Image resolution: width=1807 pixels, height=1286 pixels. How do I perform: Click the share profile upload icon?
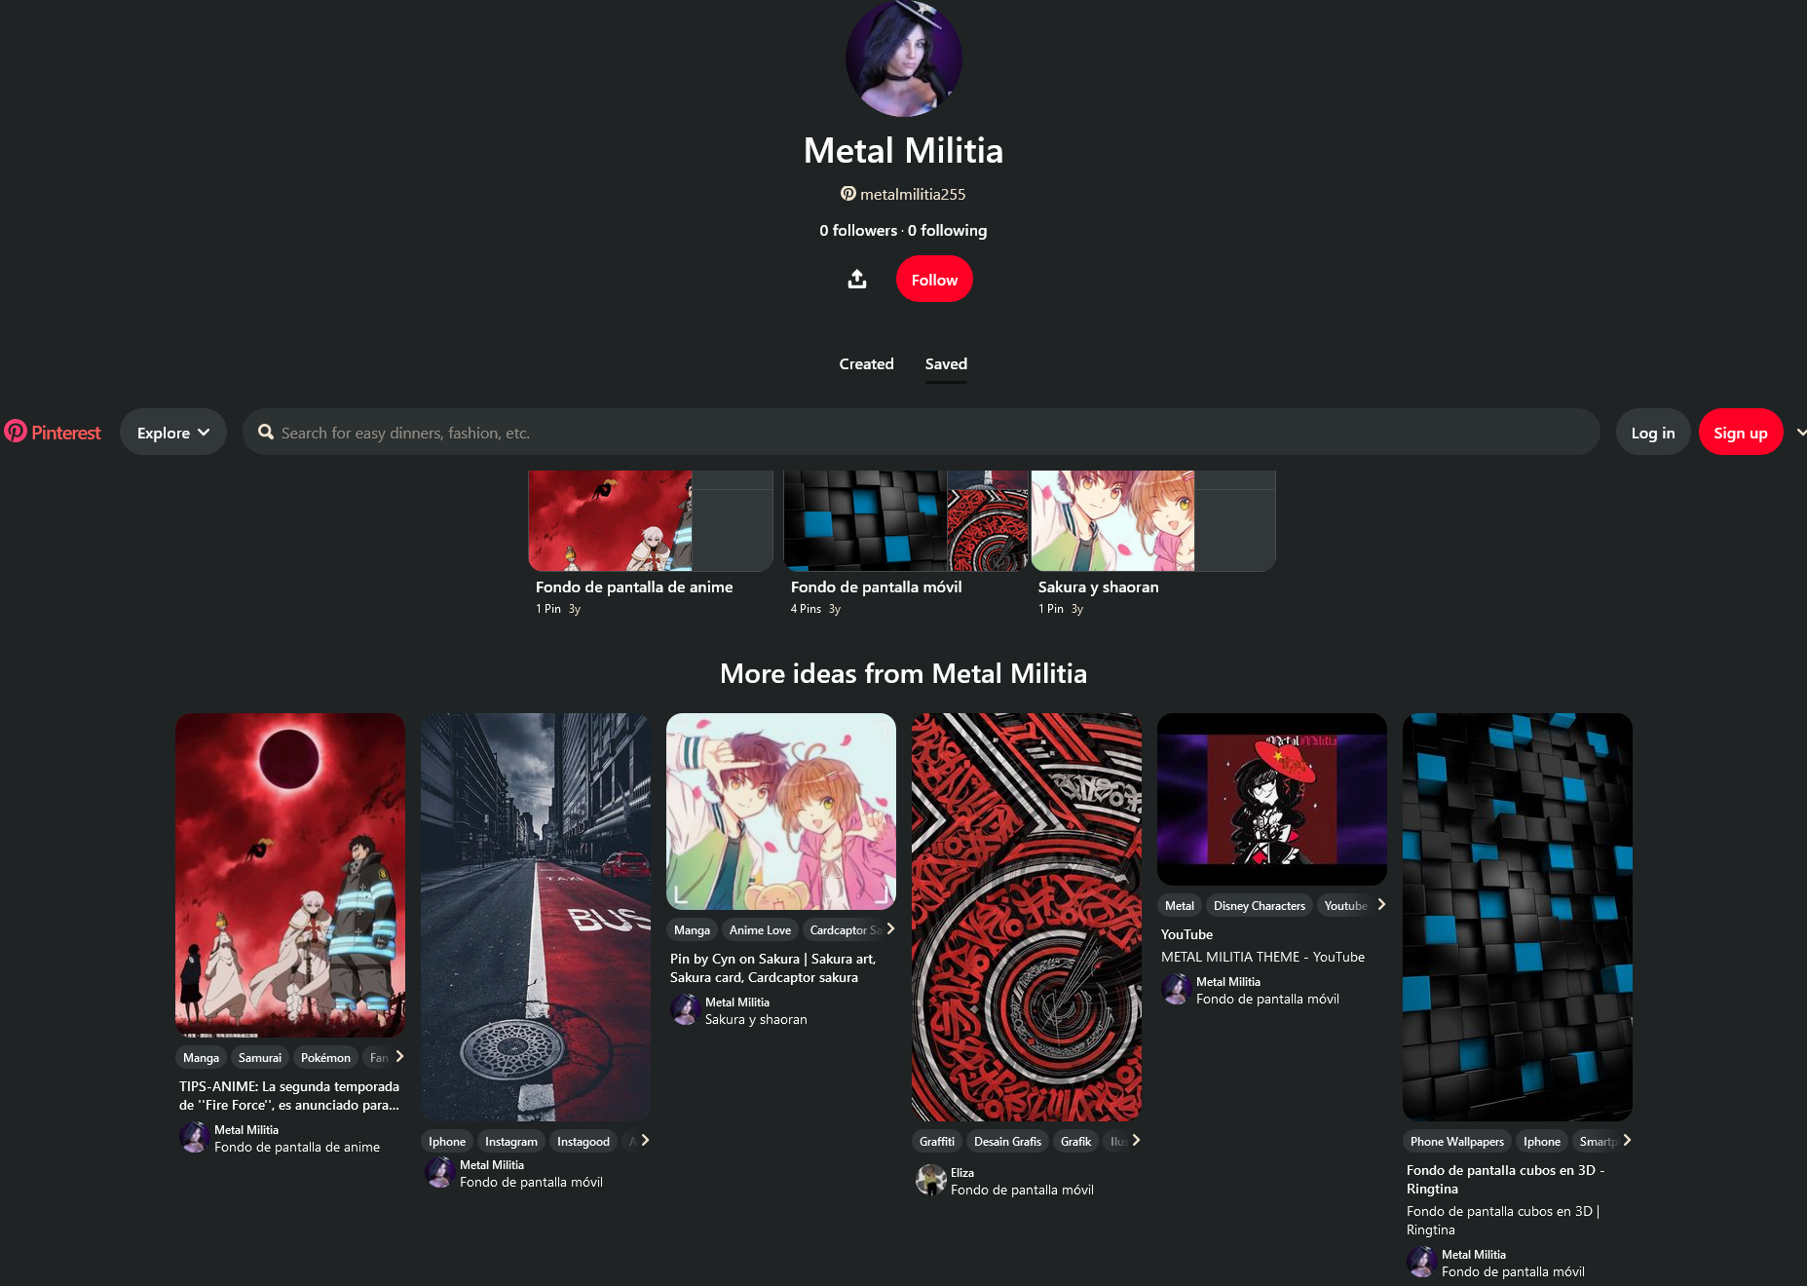pyautogui.click(x=857, y=280)
